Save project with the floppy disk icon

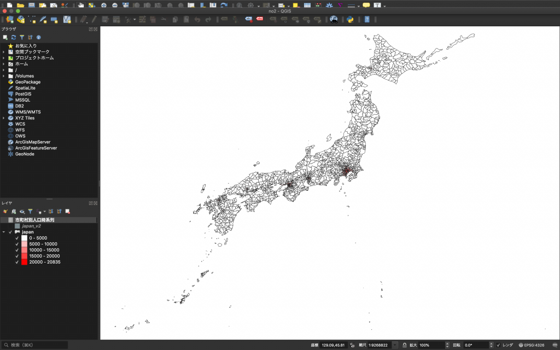click(31, 5)
